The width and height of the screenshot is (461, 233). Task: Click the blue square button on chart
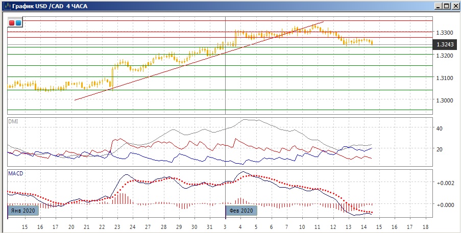(x=18, y=23)
